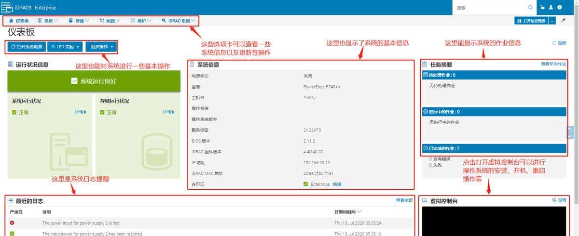Screen dimensions: 579x236
Task: Select iDRAC firmware version 4.40.40.00
Action: (x=314, y=152)
